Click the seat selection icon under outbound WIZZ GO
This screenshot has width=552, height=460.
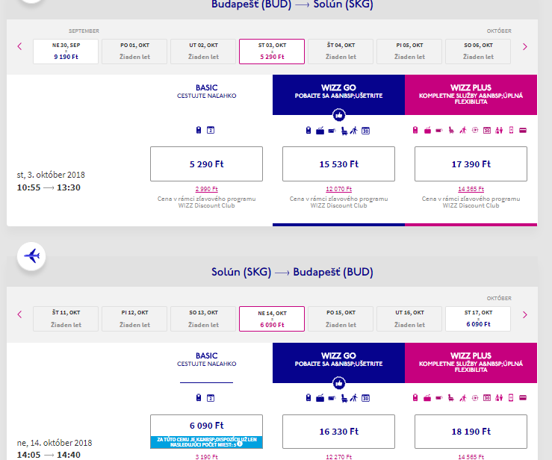coord(344,131)
